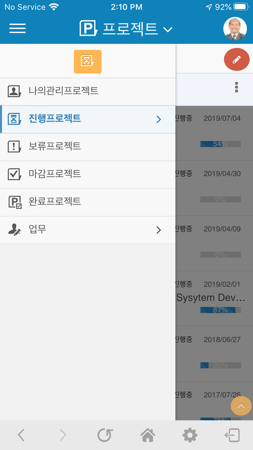Open 마감프로젝트 from the side menu

pyautogui.click(x=87, y=174)
